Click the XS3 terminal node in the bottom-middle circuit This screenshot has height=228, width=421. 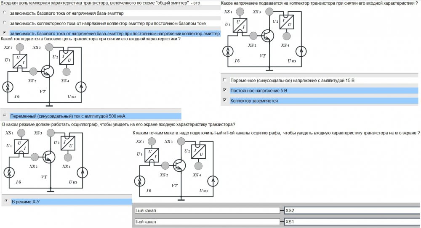pyautogui.click(x=181, y=141)
